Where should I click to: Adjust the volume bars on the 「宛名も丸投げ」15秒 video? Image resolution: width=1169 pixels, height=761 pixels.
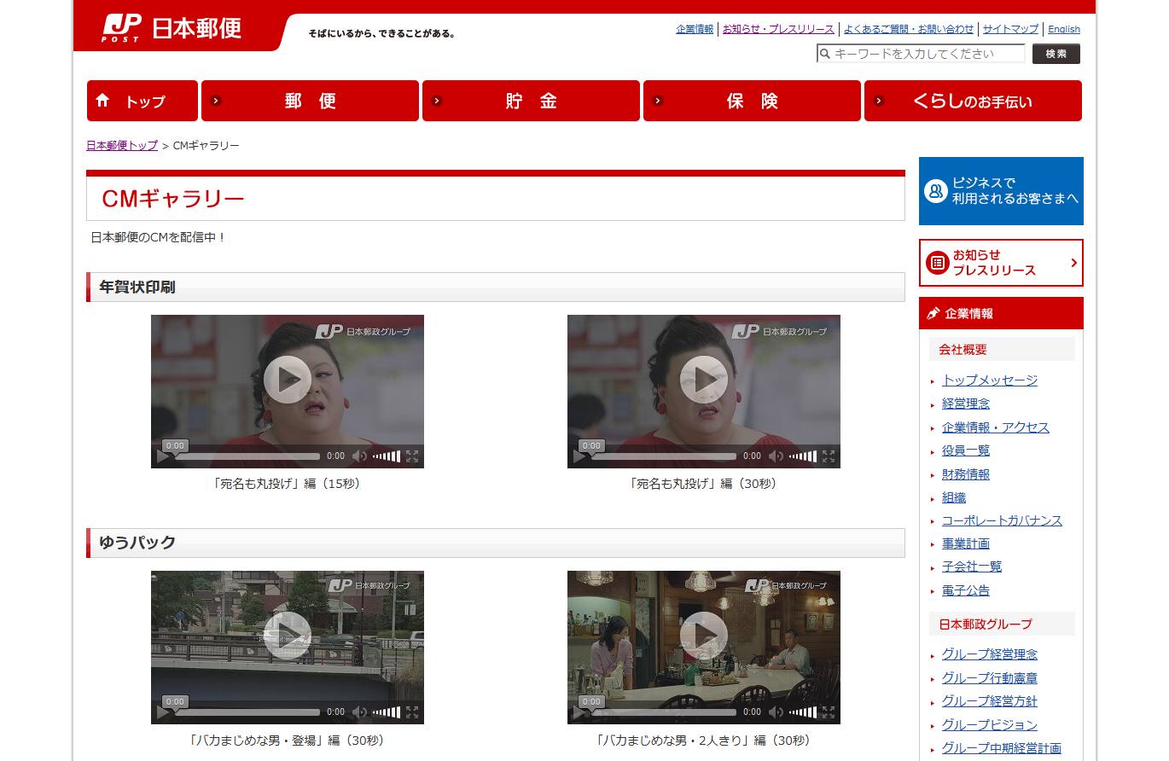pyautogui.click(x=387, y=456)
